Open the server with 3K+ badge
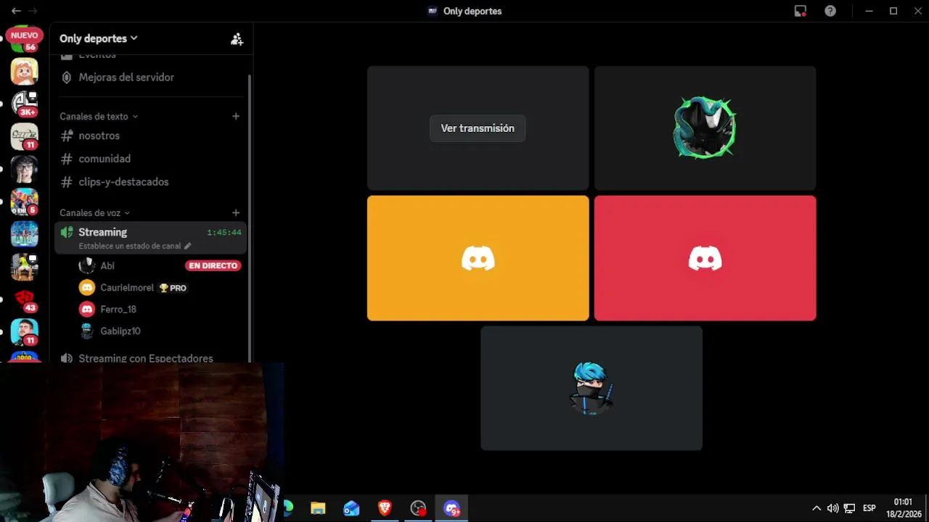 point(24,104)
